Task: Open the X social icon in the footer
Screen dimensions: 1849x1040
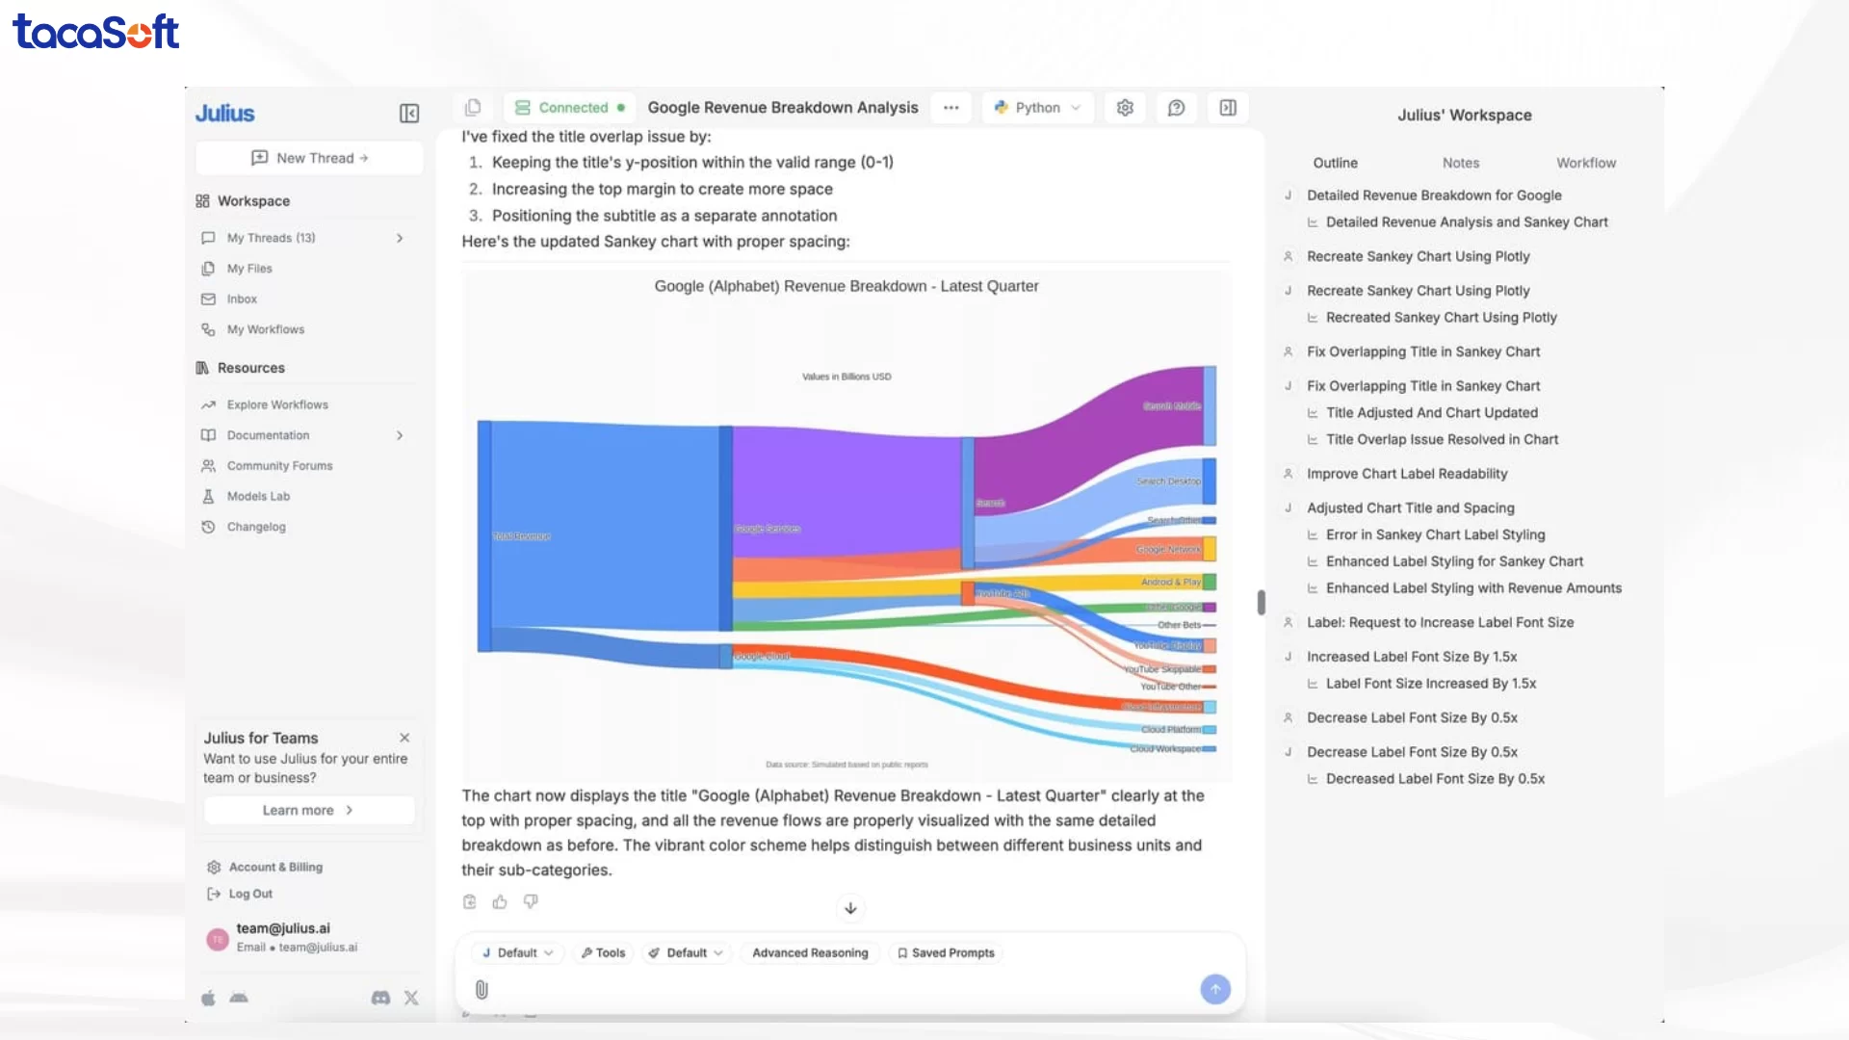Action: (411, 998)
